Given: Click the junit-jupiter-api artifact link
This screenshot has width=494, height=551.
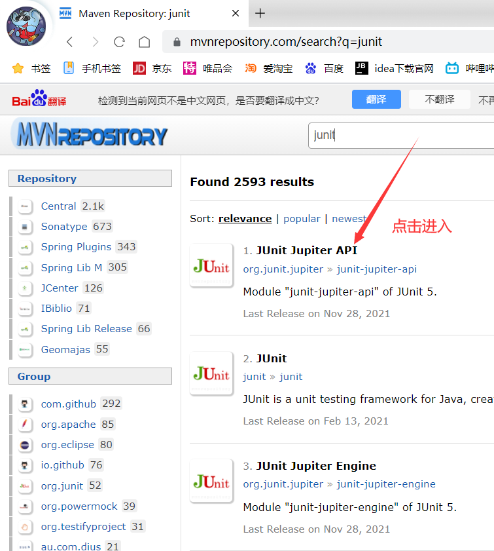Looking at the screenshot, I should click(x=376, y=269).
